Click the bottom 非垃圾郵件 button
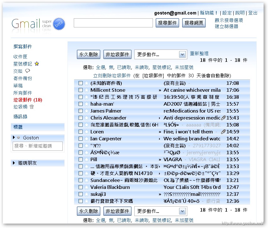This screenshot has width=268, height=228. 117,211
